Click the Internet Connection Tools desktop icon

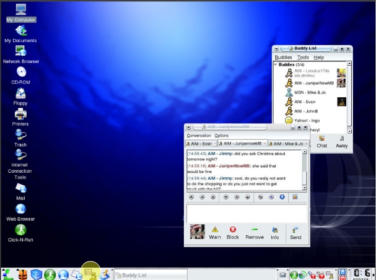(20, 164)
